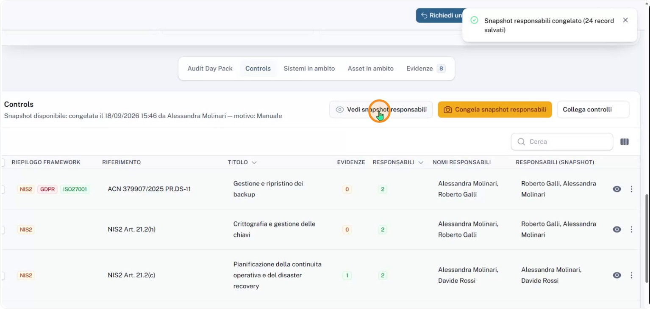Select checkbox for NIS2 Art. 21.2(c) row

[x=2, y=275]
